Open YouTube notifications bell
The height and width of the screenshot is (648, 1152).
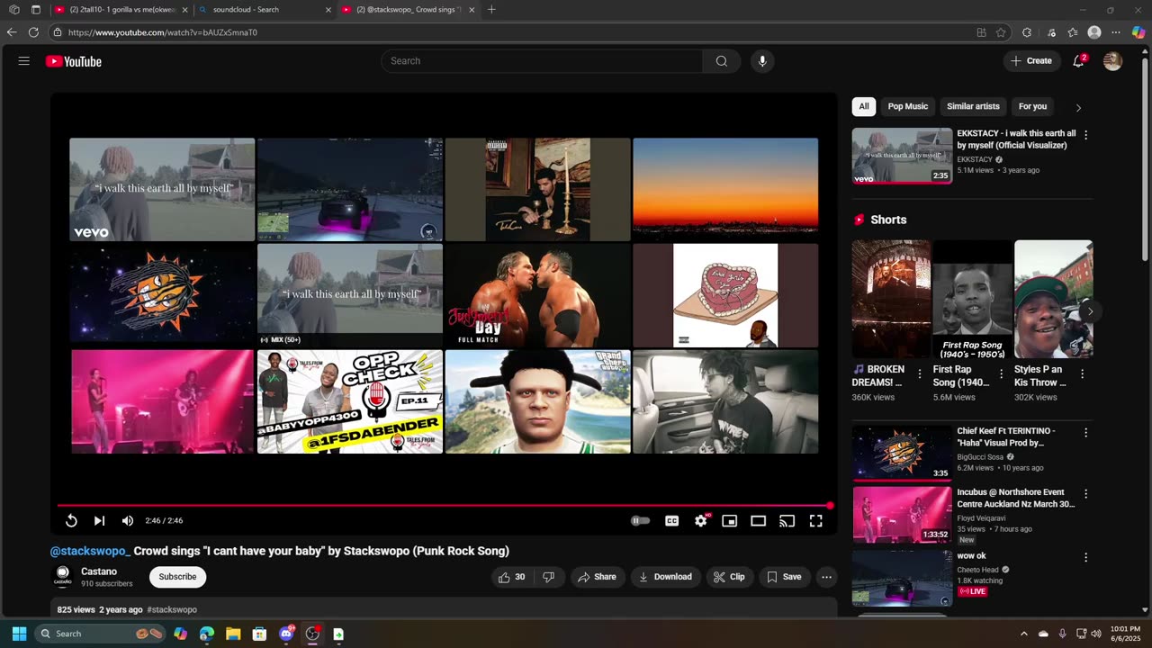[x=1078, y=61]
